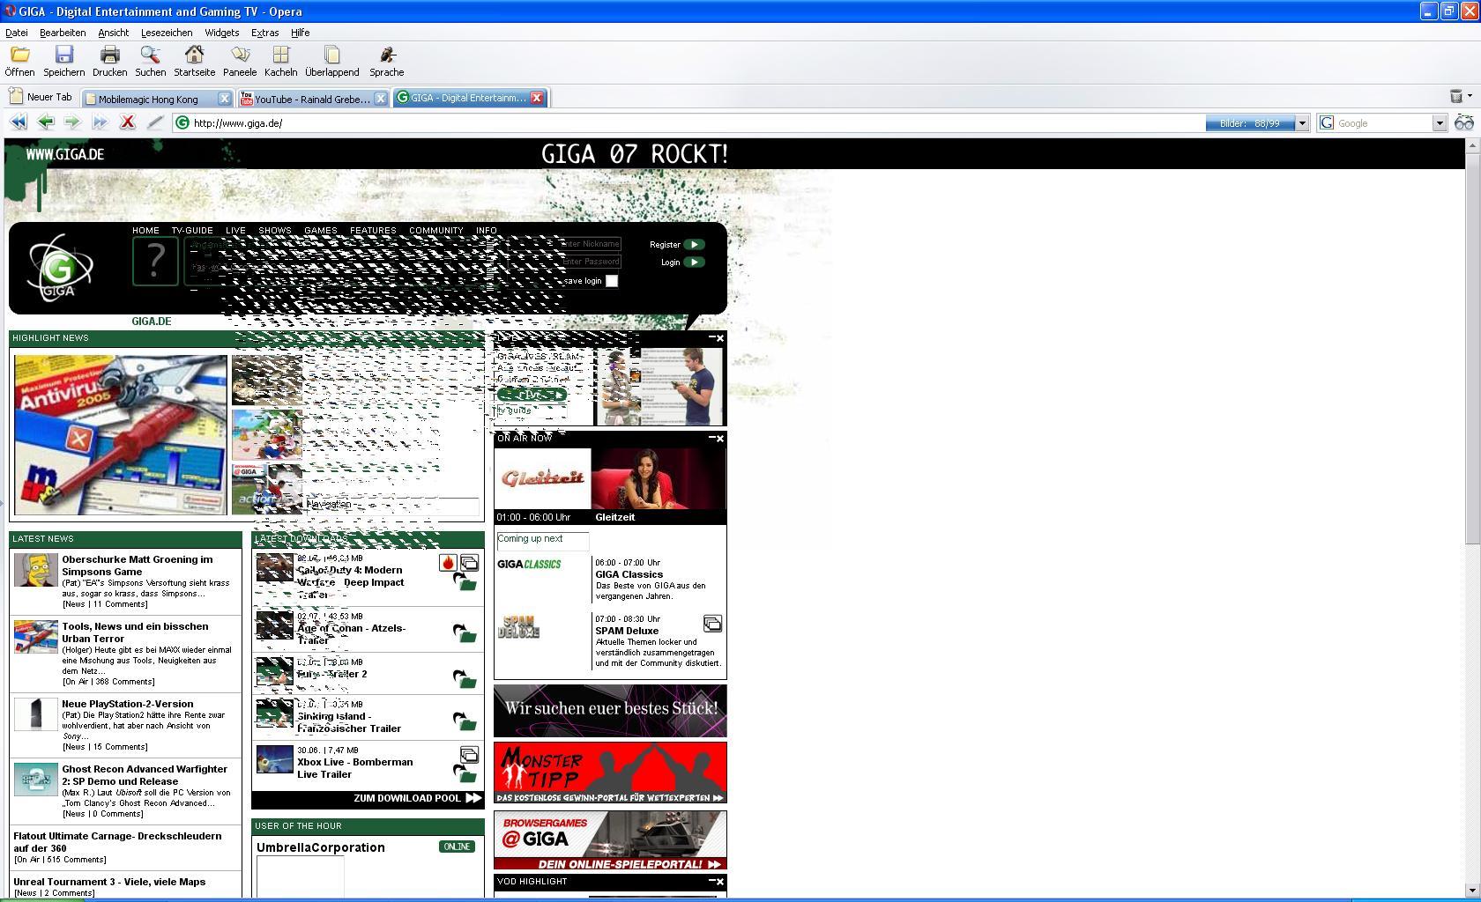Click the binoculars find icon

[1464, 122]
